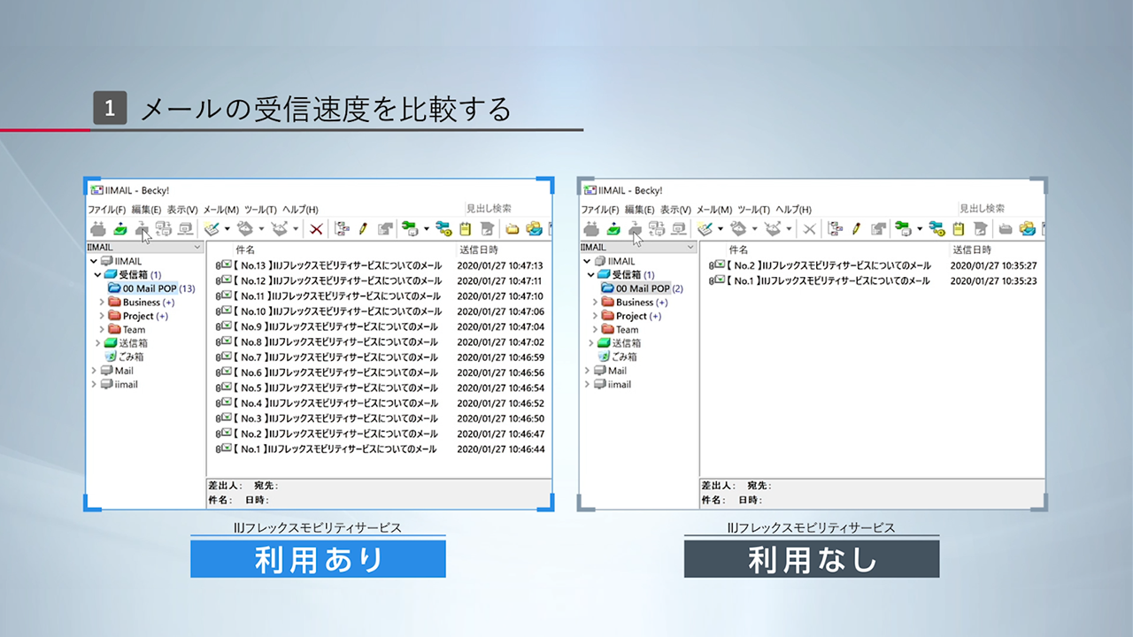Click the blue key icon in 利用あり window toolbar
The width and height of the screenshot is (1133, 637).
(443, 228)
